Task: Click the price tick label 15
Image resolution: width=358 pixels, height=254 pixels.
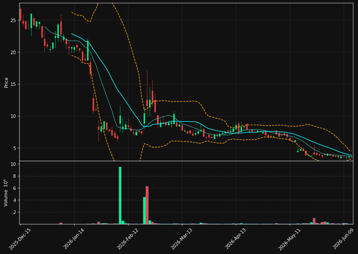Action: [13, 84]
